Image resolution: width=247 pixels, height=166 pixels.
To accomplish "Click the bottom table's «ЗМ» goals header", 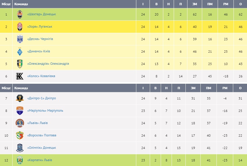I will (x=193, y=88).
